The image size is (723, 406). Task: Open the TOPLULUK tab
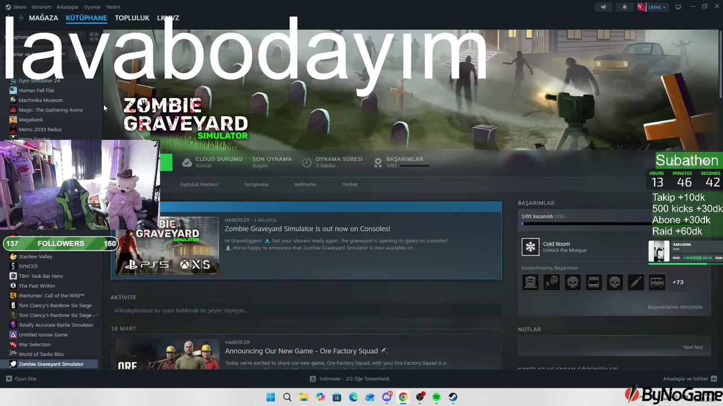pos(132,18)
